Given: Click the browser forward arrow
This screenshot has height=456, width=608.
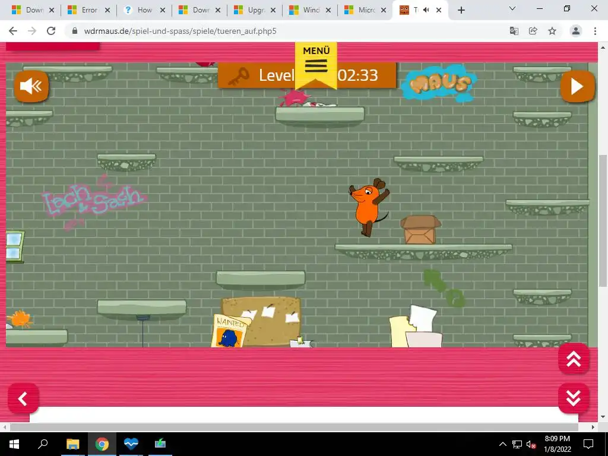Looking at the screenshot, I should coord(32,31).
